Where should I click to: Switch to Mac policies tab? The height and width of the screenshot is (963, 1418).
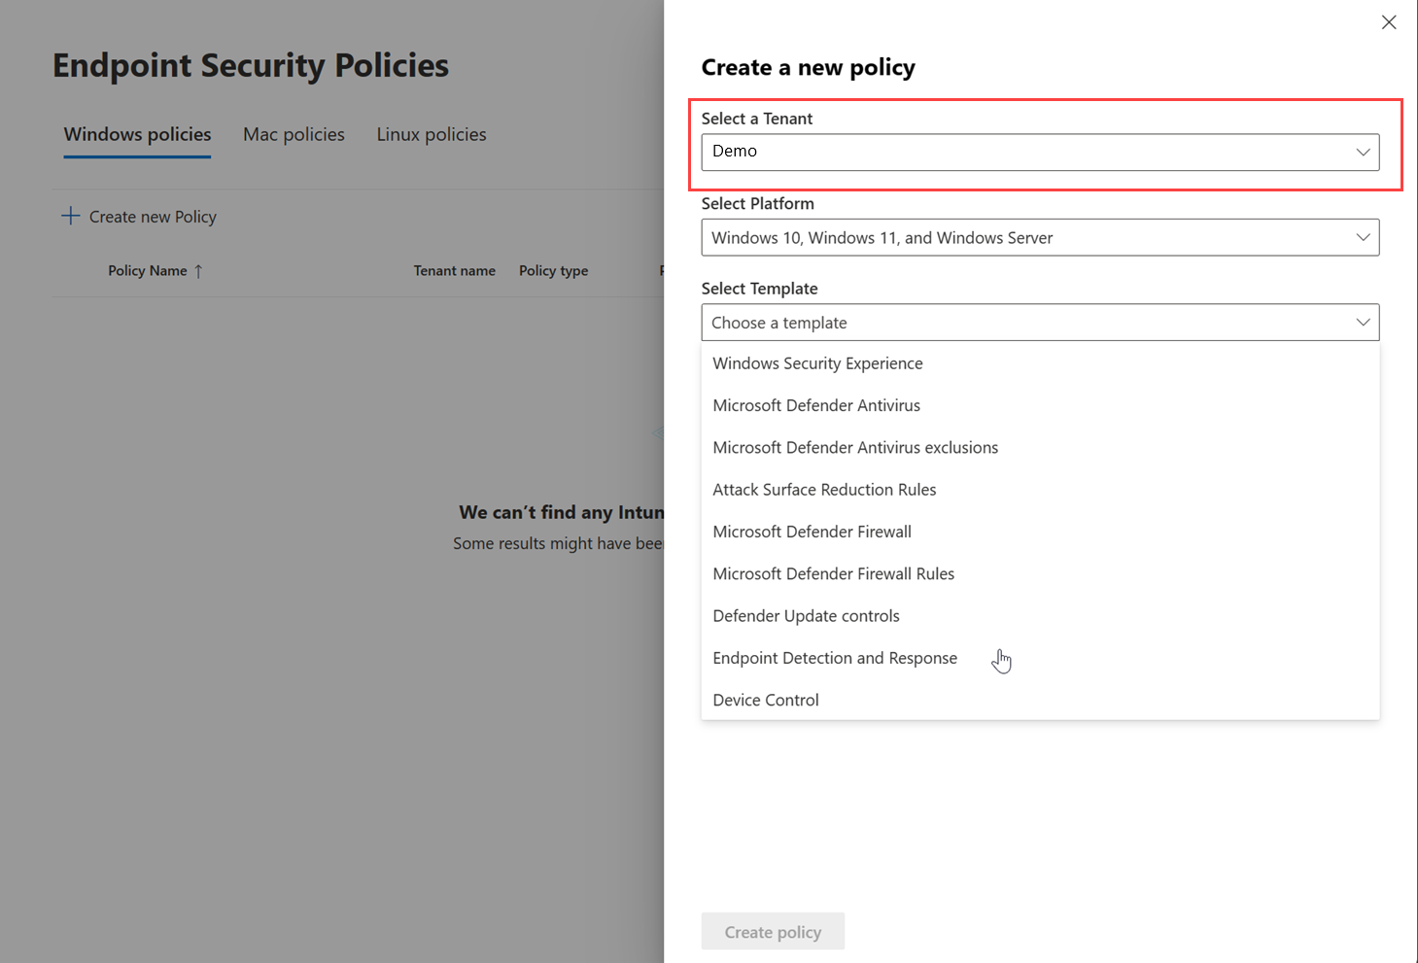[x=294, y=134]
